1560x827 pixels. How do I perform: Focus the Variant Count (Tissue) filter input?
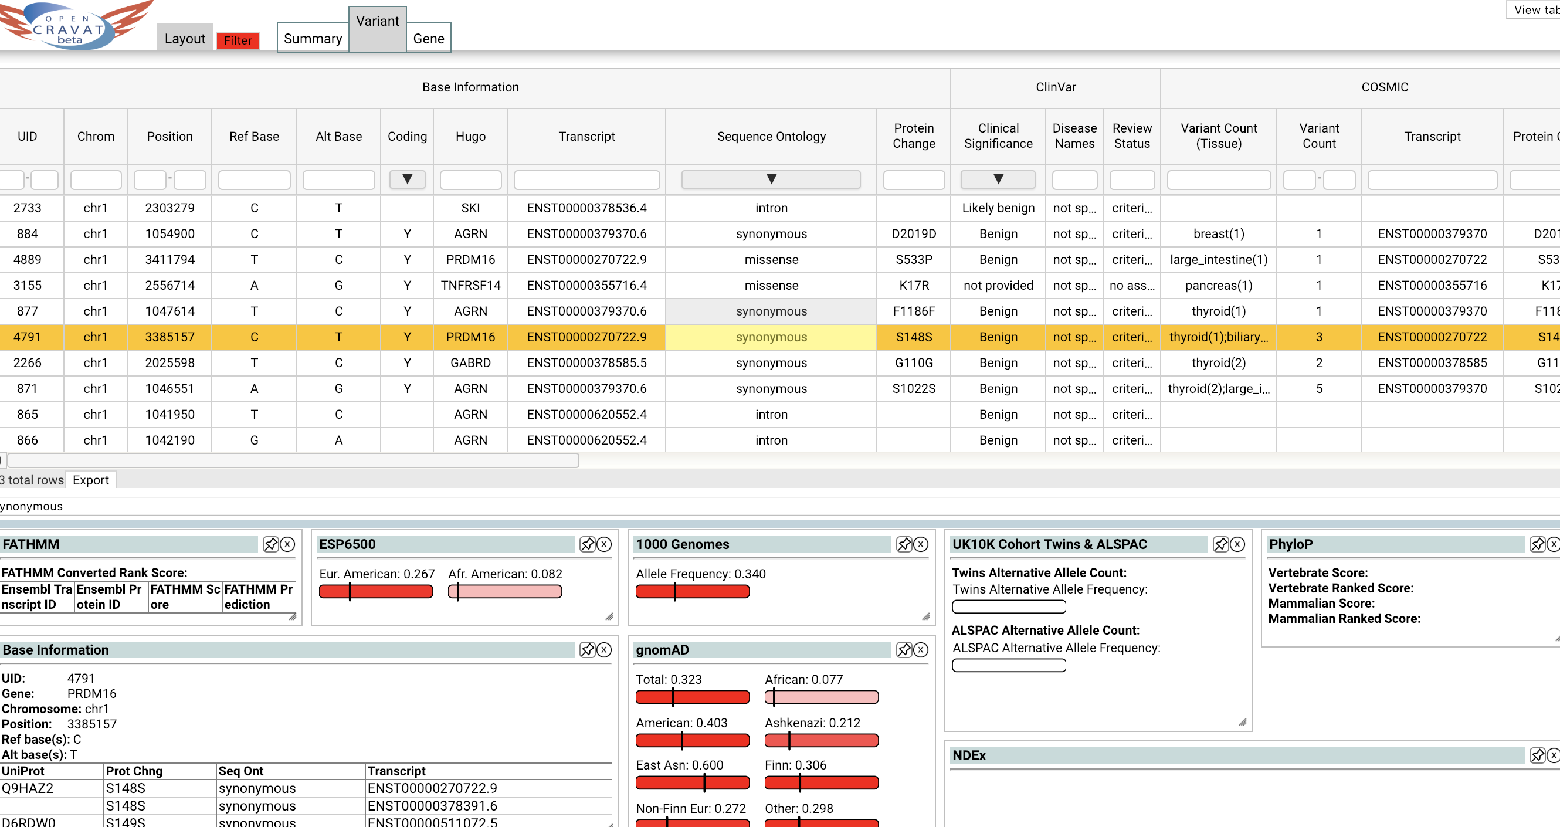(1219, 180)
